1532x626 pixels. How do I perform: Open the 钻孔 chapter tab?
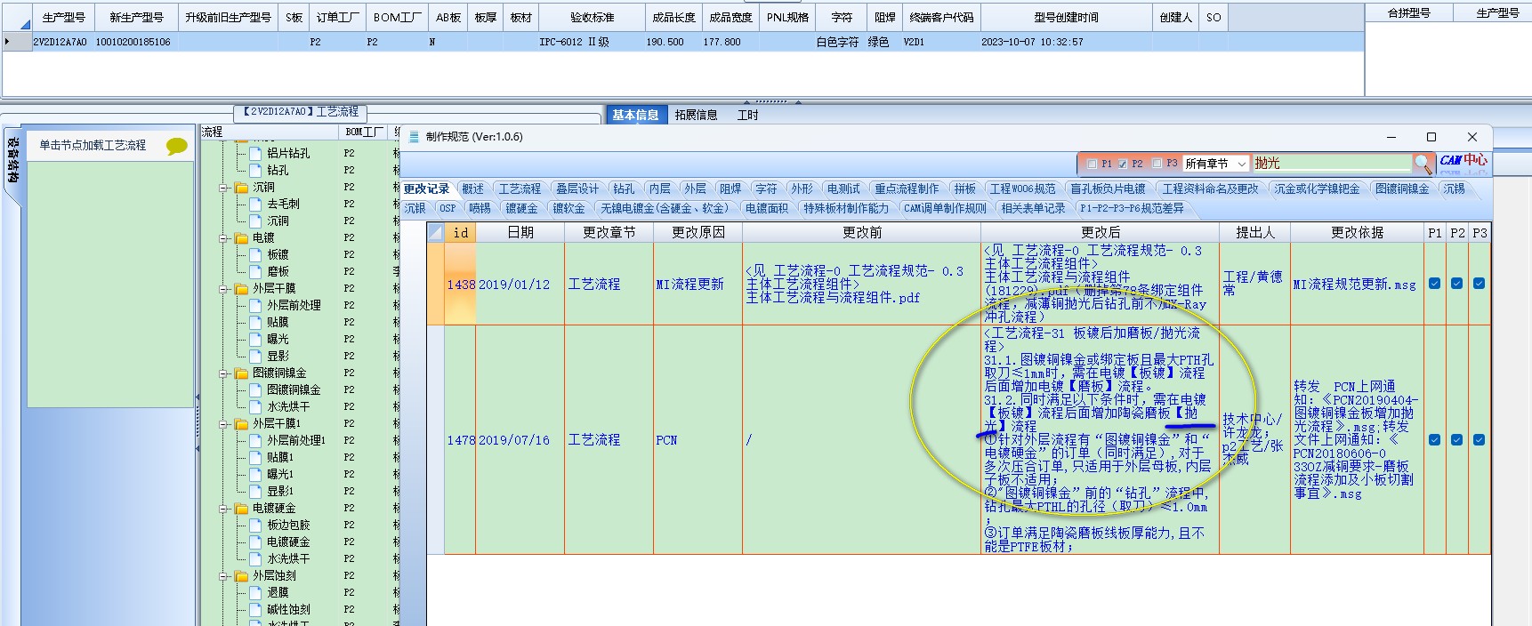[x=624, y=189]
